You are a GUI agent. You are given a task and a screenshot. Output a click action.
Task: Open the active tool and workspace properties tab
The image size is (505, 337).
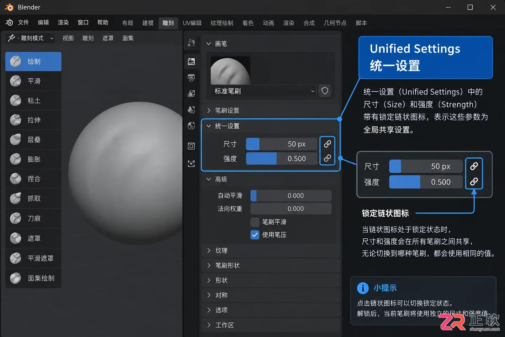click(x=191, y=61)
